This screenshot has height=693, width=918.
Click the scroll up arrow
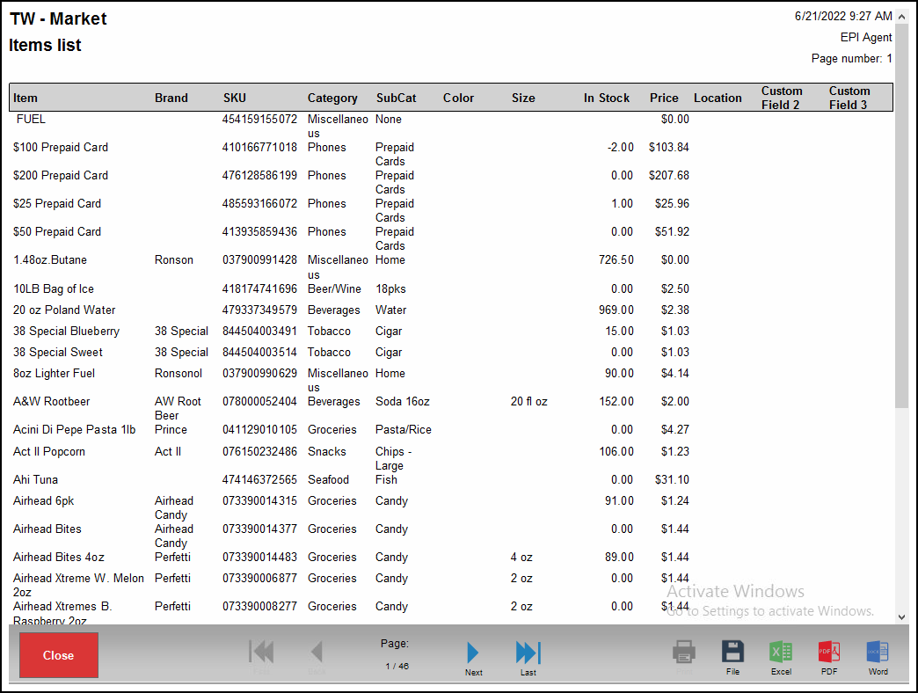[x=901, y=18]
